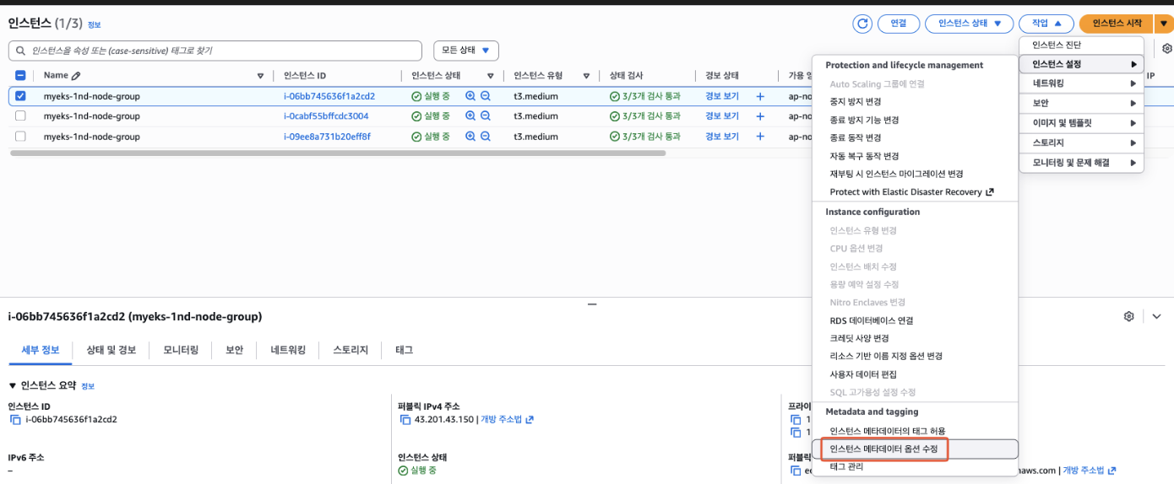Click the refresh instances icon
This screenshot has height=484, width=1174.
(x=862, y=24)
